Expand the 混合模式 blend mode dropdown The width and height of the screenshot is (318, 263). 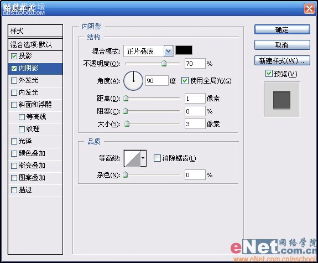tap(168, 51)
